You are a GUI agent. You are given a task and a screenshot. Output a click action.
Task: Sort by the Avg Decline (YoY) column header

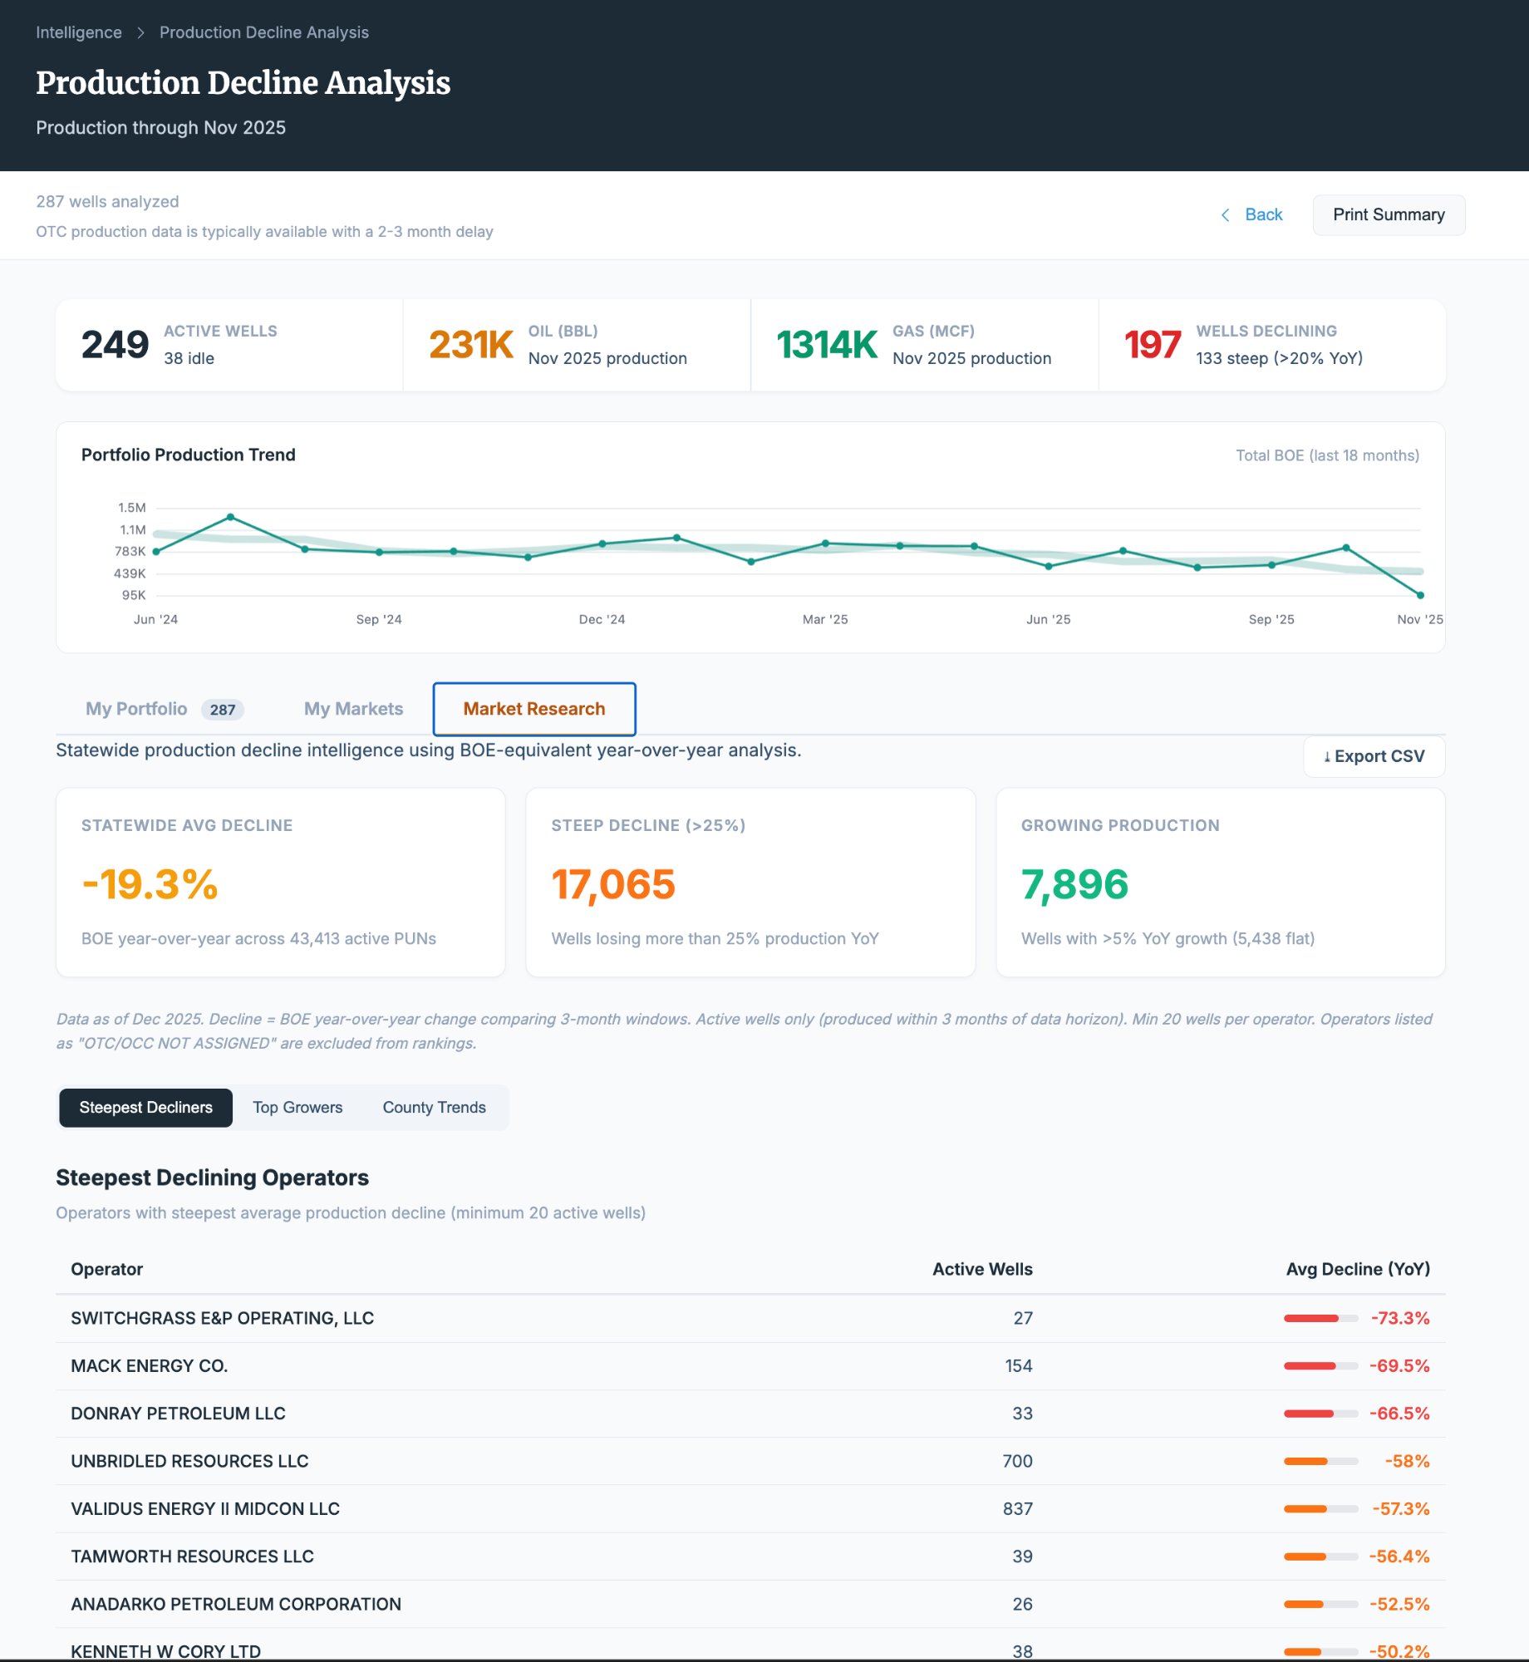[x=1358, y=1269]
